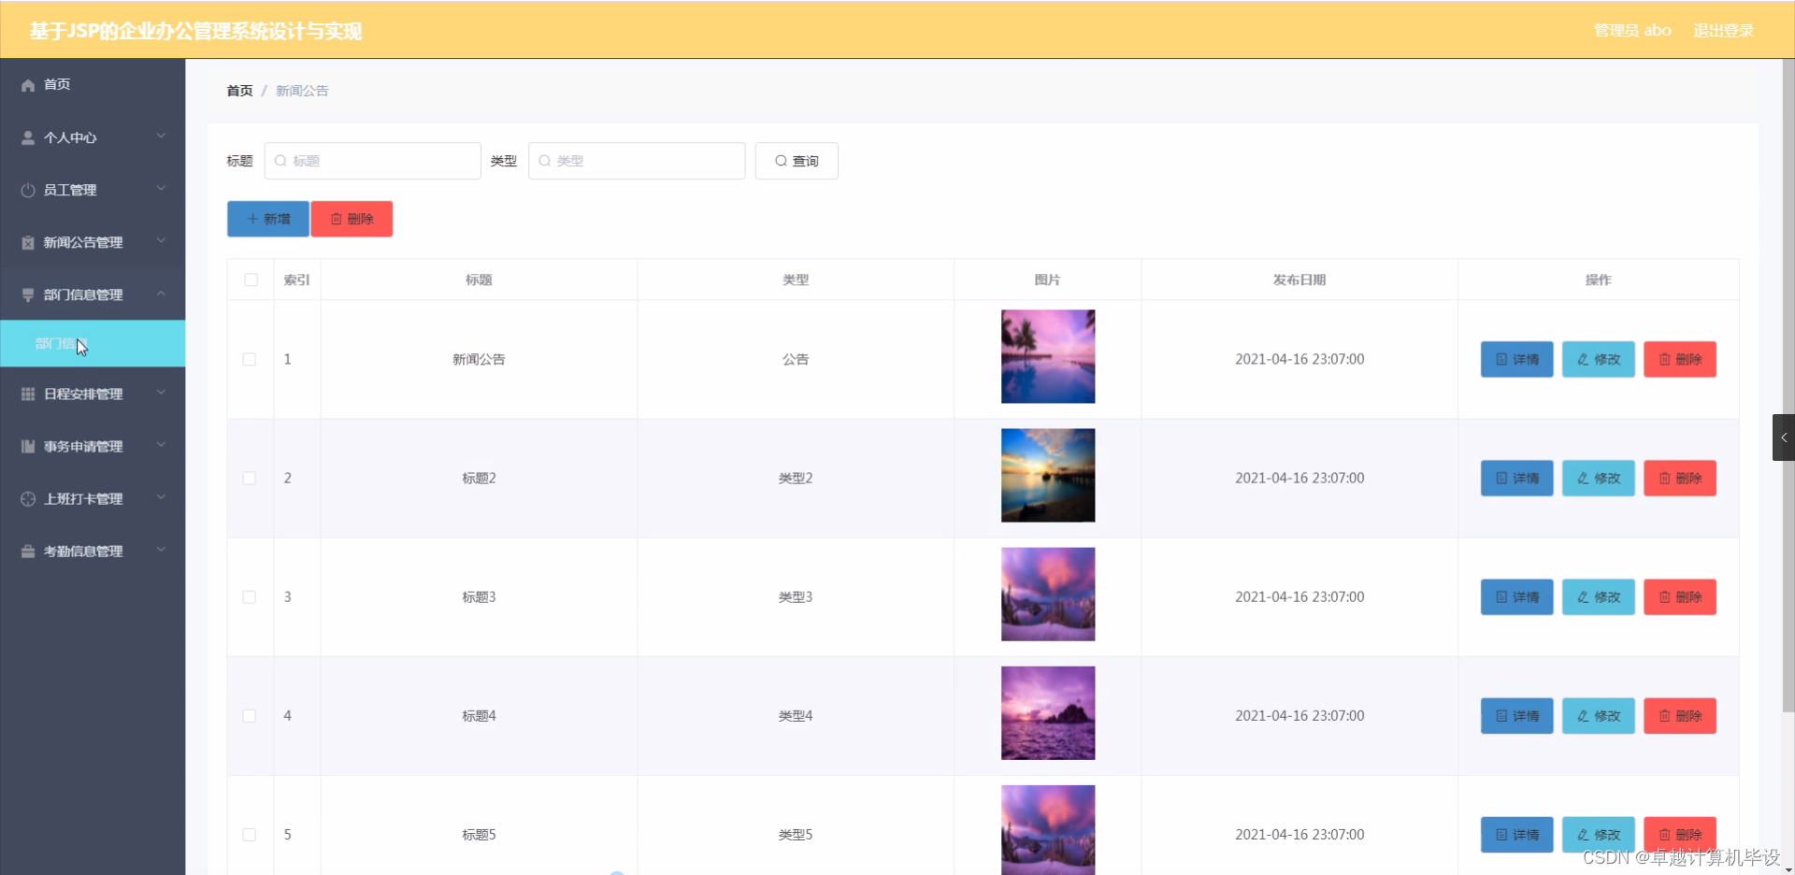This screenshot has height=875, width=1795.
Task: Click the grid icon beside 日程安排管理
Action: [x=26, y=394]
